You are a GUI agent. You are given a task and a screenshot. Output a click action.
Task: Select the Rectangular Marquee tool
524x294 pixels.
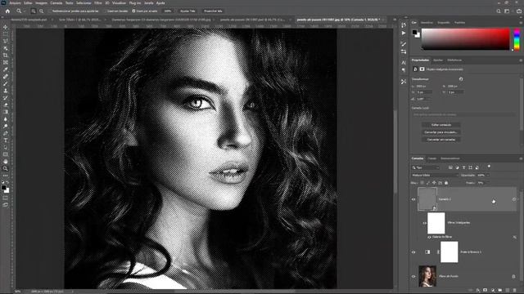pyautogui.click(x=6, y=34)
